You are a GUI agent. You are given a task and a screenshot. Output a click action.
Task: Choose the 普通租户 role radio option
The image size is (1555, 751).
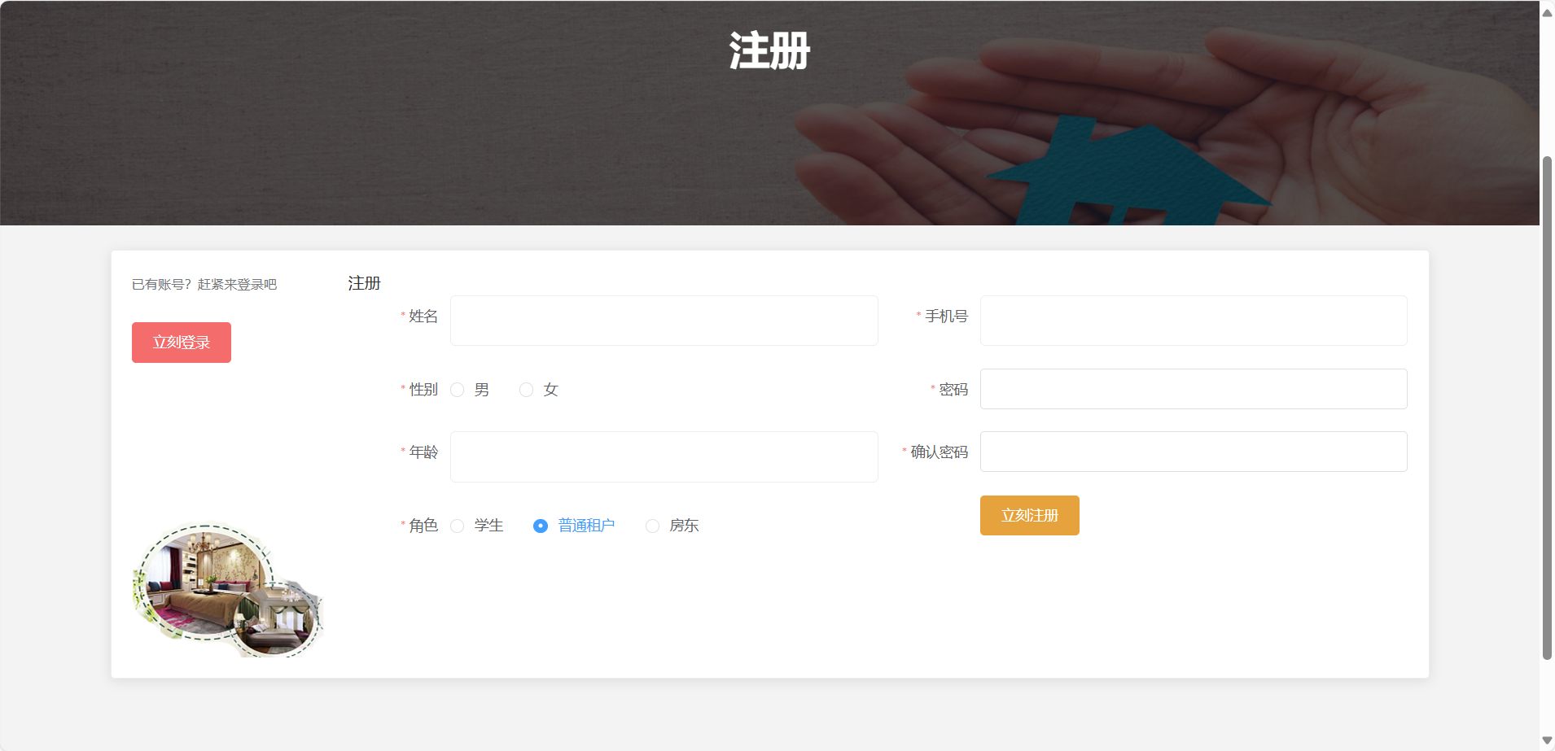point(541,526)
